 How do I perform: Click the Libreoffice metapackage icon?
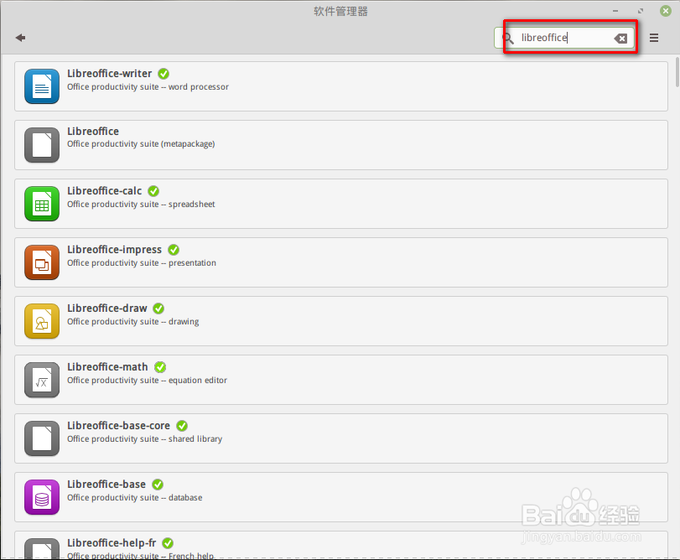click(x=42, y=145)
